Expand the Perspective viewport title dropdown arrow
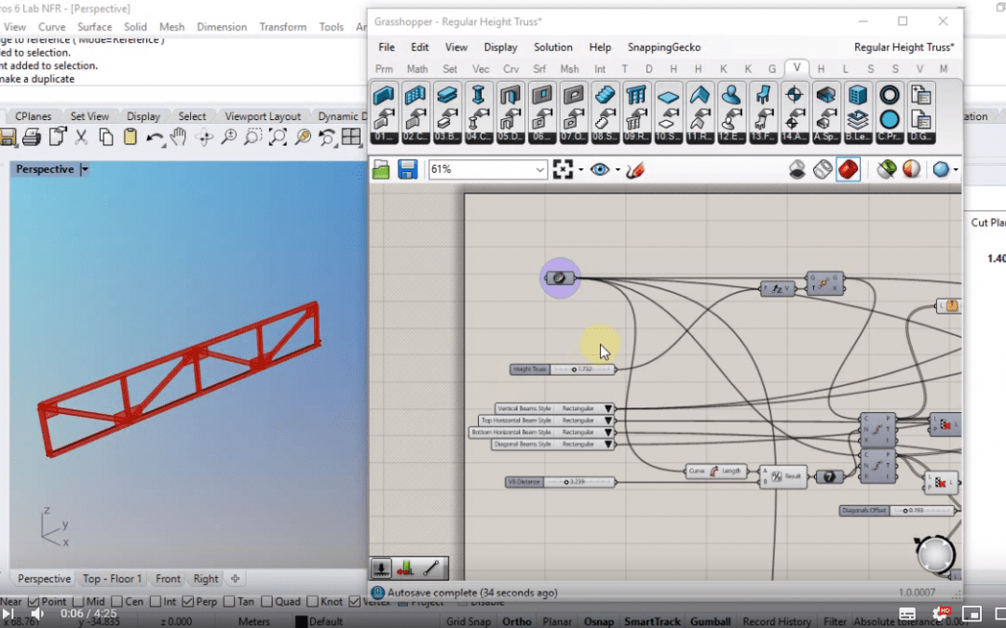Screen dimensions: 1006x628 point(85,169)
